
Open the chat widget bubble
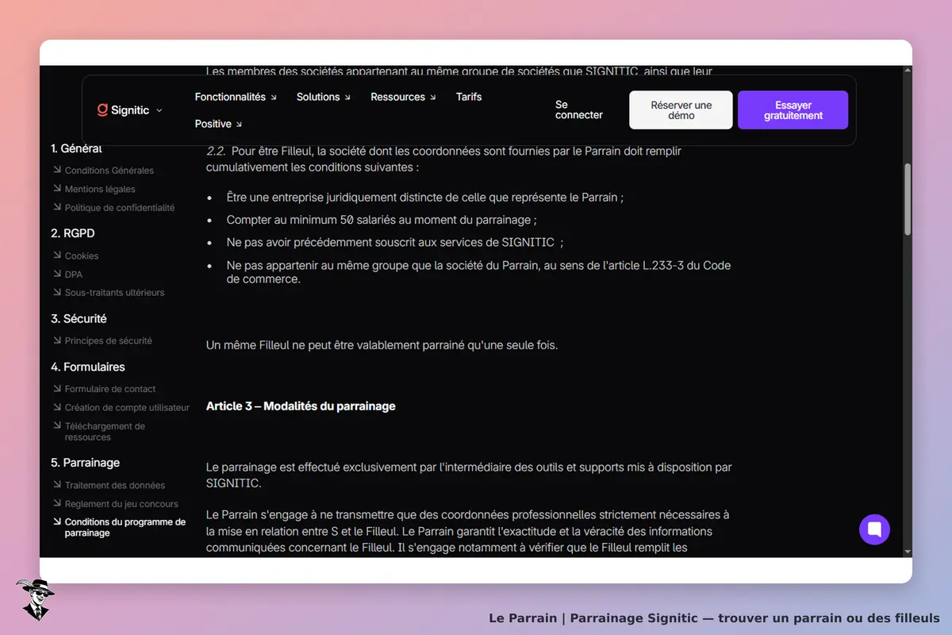(x=874, y=529)
